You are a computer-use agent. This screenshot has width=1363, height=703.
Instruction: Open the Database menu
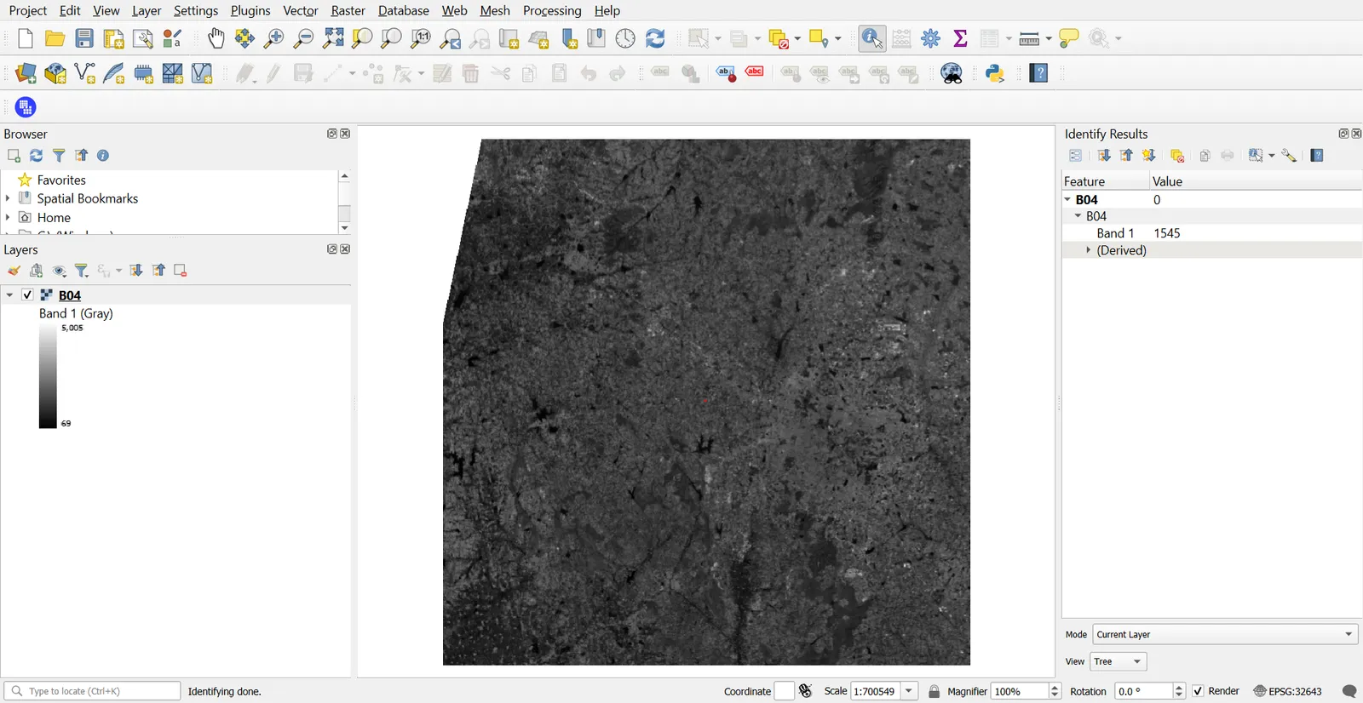coord(404,10)
